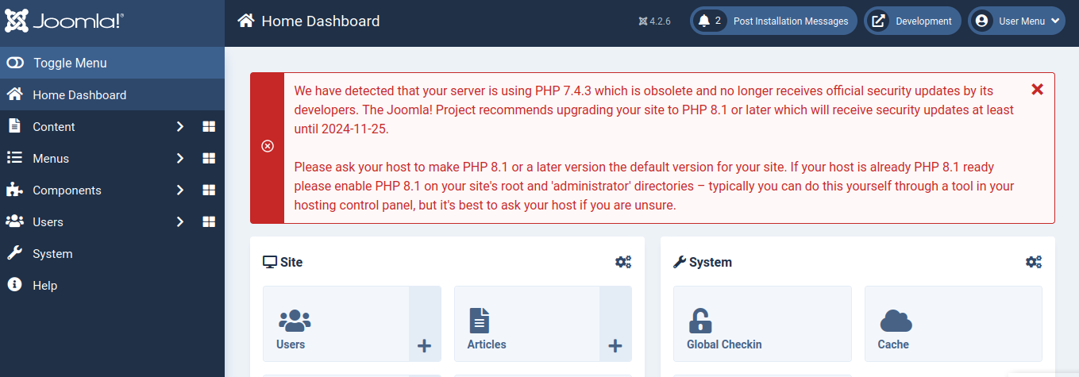Click the error circle icon in the alert
Viewport: 1079px width, 377px height.
coord(268,147)
